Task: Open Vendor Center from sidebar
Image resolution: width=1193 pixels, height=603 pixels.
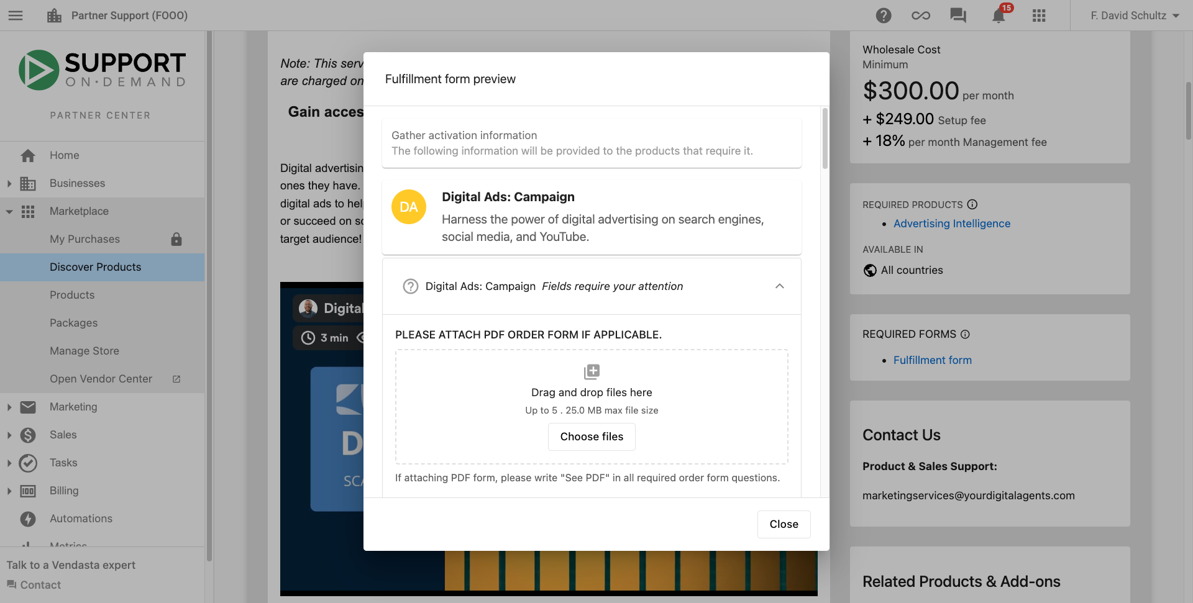Action: (103, 379)
